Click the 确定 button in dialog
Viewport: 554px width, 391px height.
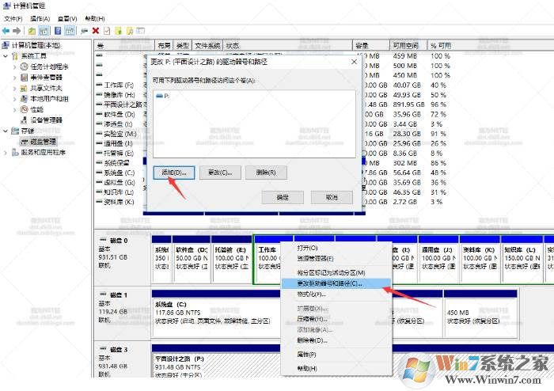(x=283, y=197)
